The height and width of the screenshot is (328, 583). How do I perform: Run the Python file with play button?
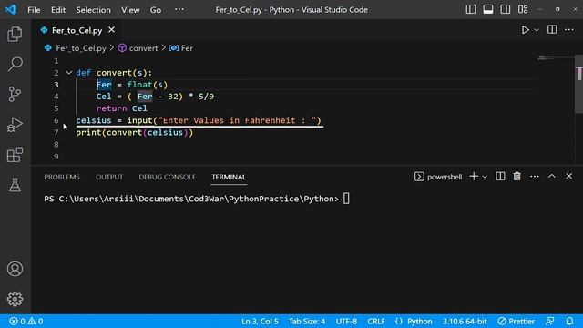pos(525,30)
